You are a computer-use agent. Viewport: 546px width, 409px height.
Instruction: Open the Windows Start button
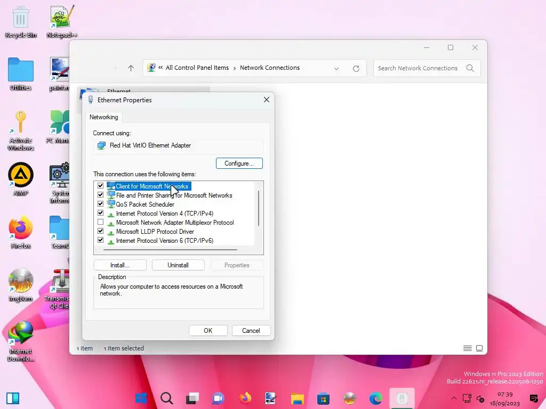coord(141,398)
